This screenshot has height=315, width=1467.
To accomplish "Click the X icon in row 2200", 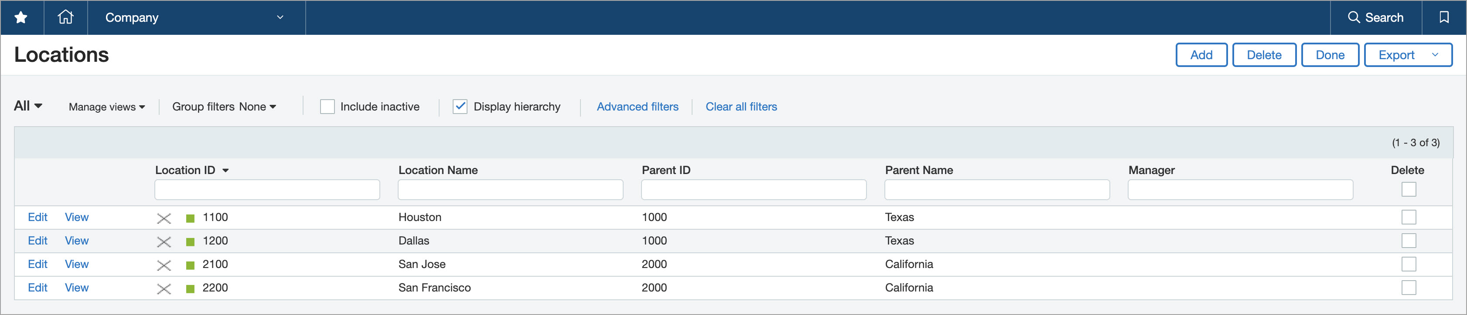I will 164,289.
